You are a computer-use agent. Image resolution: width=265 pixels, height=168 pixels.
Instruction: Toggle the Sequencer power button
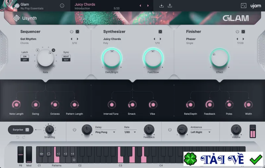(x=72, y=32)
